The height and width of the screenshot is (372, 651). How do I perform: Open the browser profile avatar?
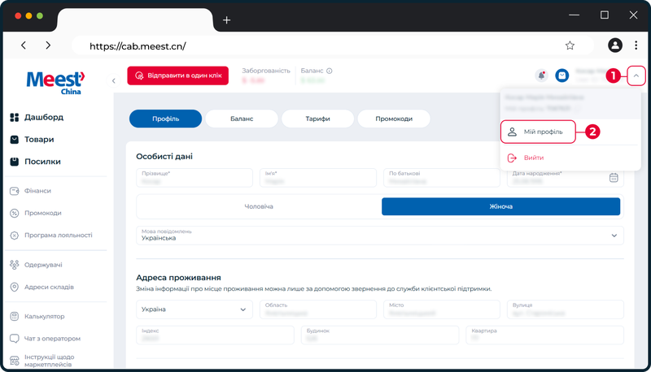pos(615,45)
